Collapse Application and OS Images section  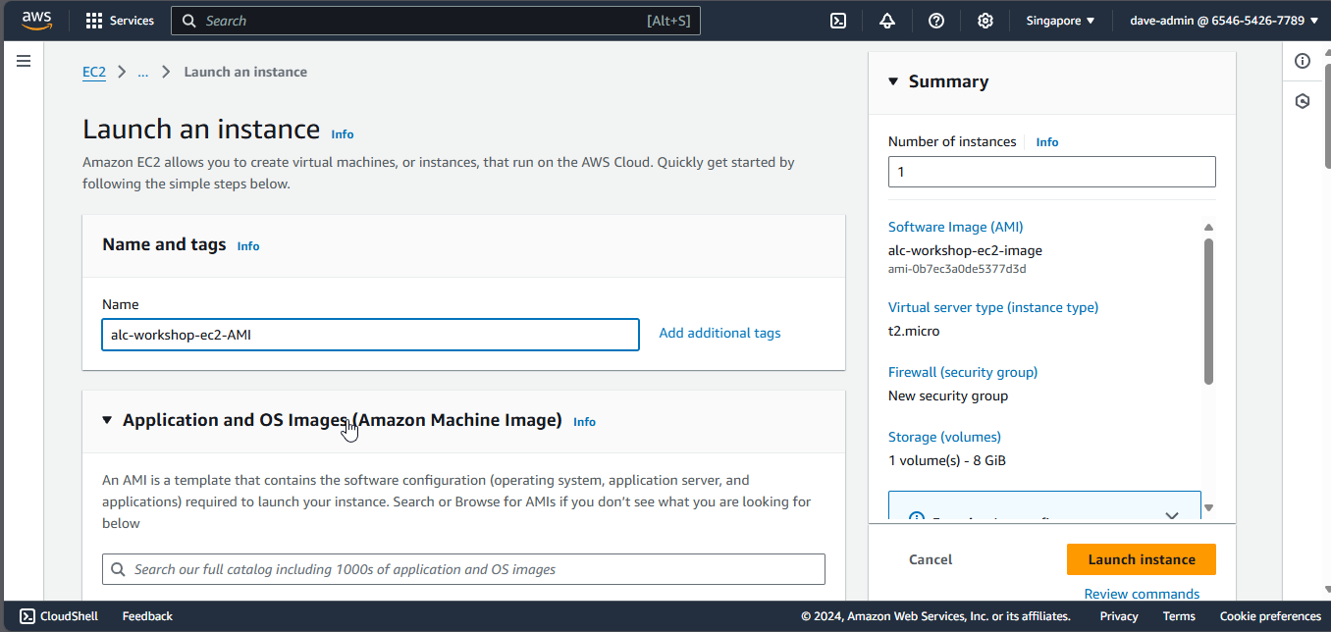[107, 420]
